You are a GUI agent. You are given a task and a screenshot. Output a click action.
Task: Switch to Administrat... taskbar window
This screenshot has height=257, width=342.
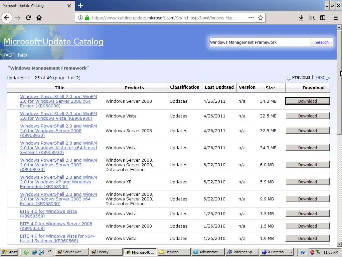point(208,252)
